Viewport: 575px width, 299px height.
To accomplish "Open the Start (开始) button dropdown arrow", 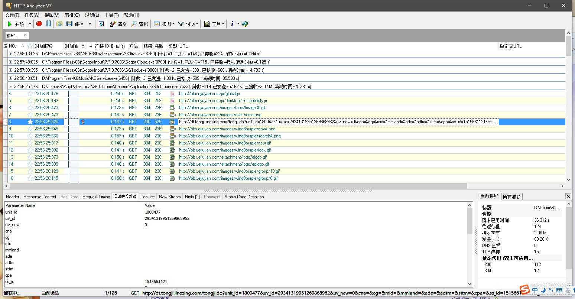I will click(x=30, y=24).
